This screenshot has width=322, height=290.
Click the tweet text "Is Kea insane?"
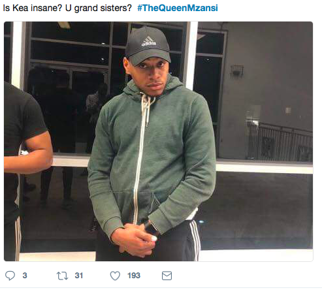point(33,8)
